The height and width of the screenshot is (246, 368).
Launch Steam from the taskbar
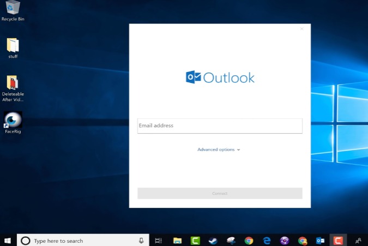pyautogui.click(x=213, y=241)
